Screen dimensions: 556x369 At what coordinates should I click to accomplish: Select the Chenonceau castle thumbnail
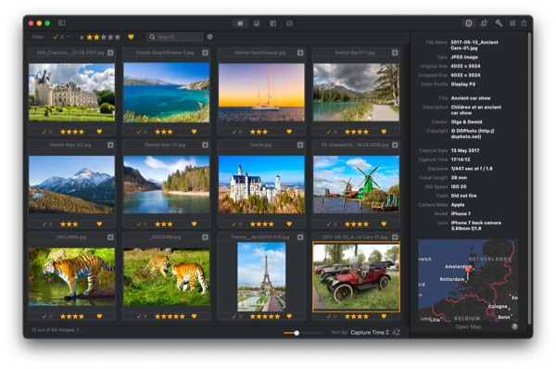coord(71,93)
